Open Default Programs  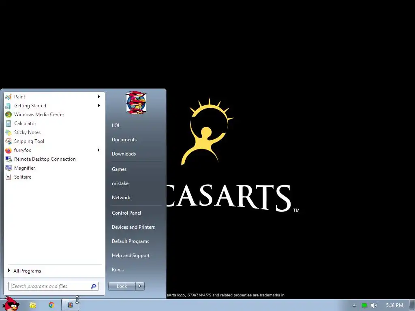130,241
